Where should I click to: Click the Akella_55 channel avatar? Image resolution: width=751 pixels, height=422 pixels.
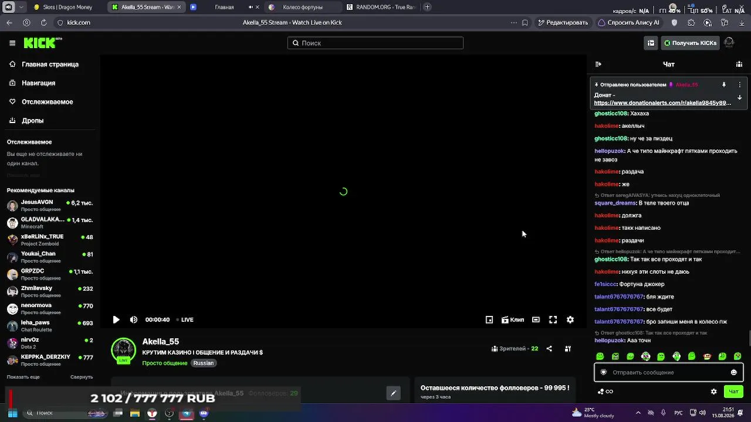[x=123, y=350]
